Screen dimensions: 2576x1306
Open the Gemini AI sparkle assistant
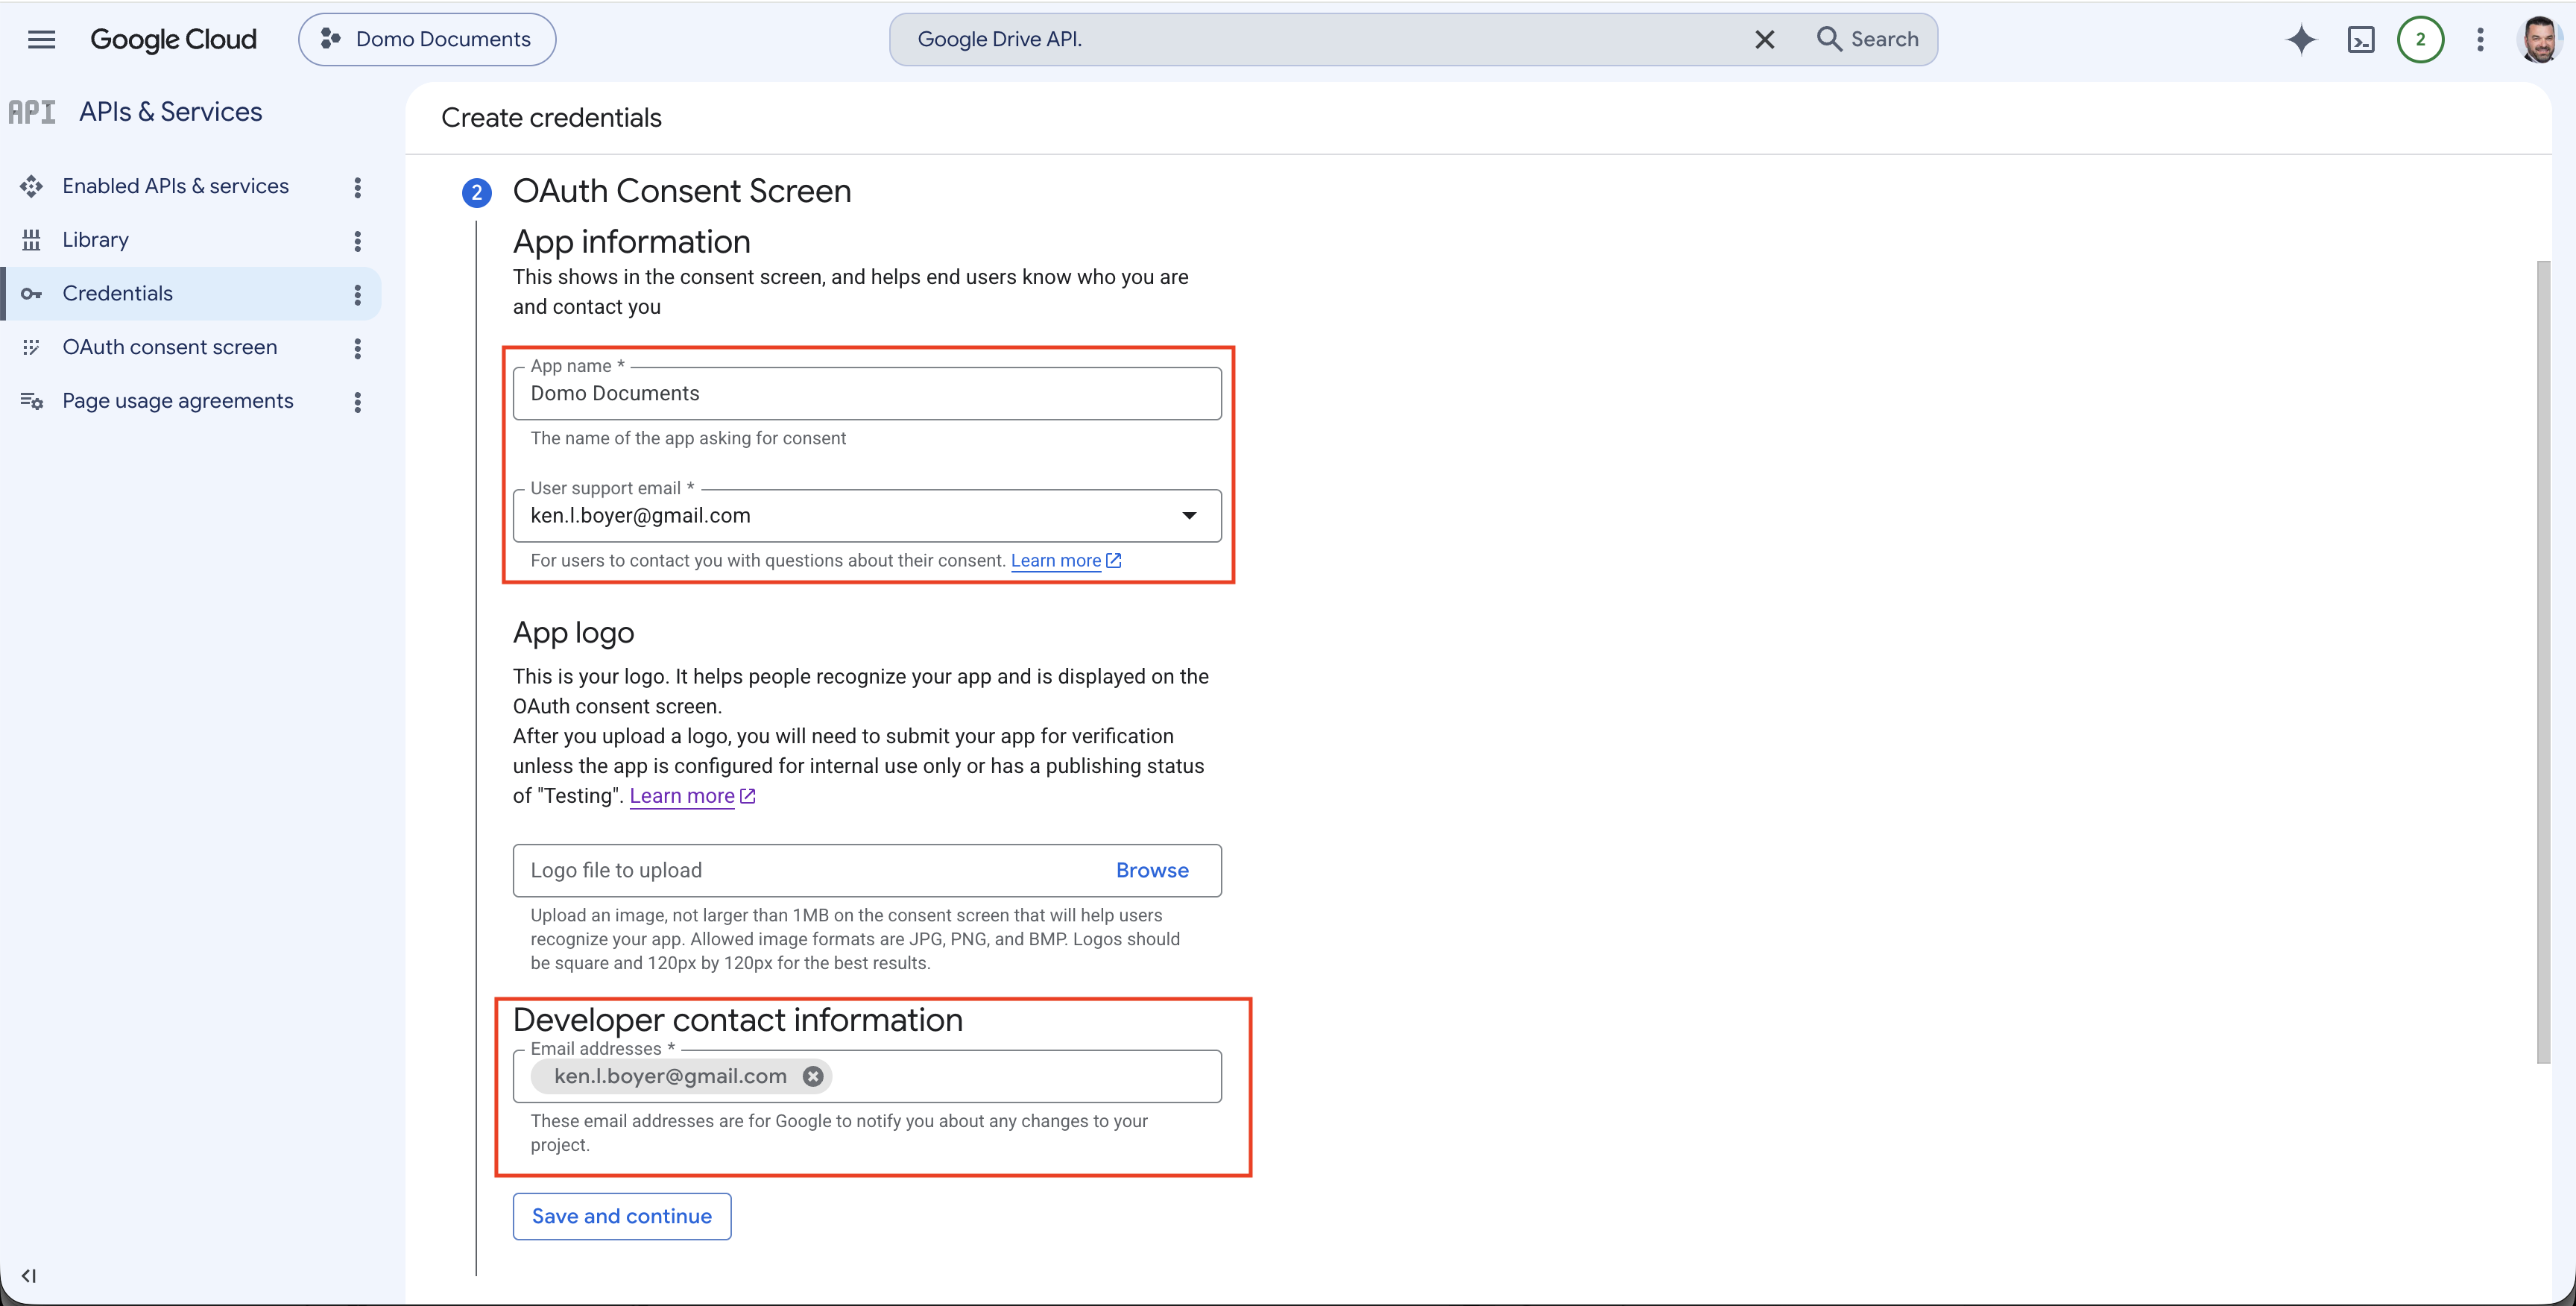tap(2300, 39)
